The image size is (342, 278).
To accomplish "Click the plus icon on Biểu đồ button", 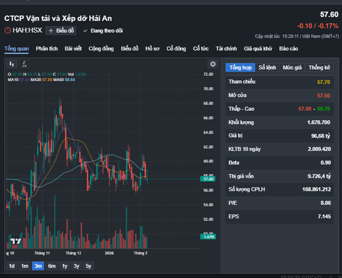I will (51, 31).
